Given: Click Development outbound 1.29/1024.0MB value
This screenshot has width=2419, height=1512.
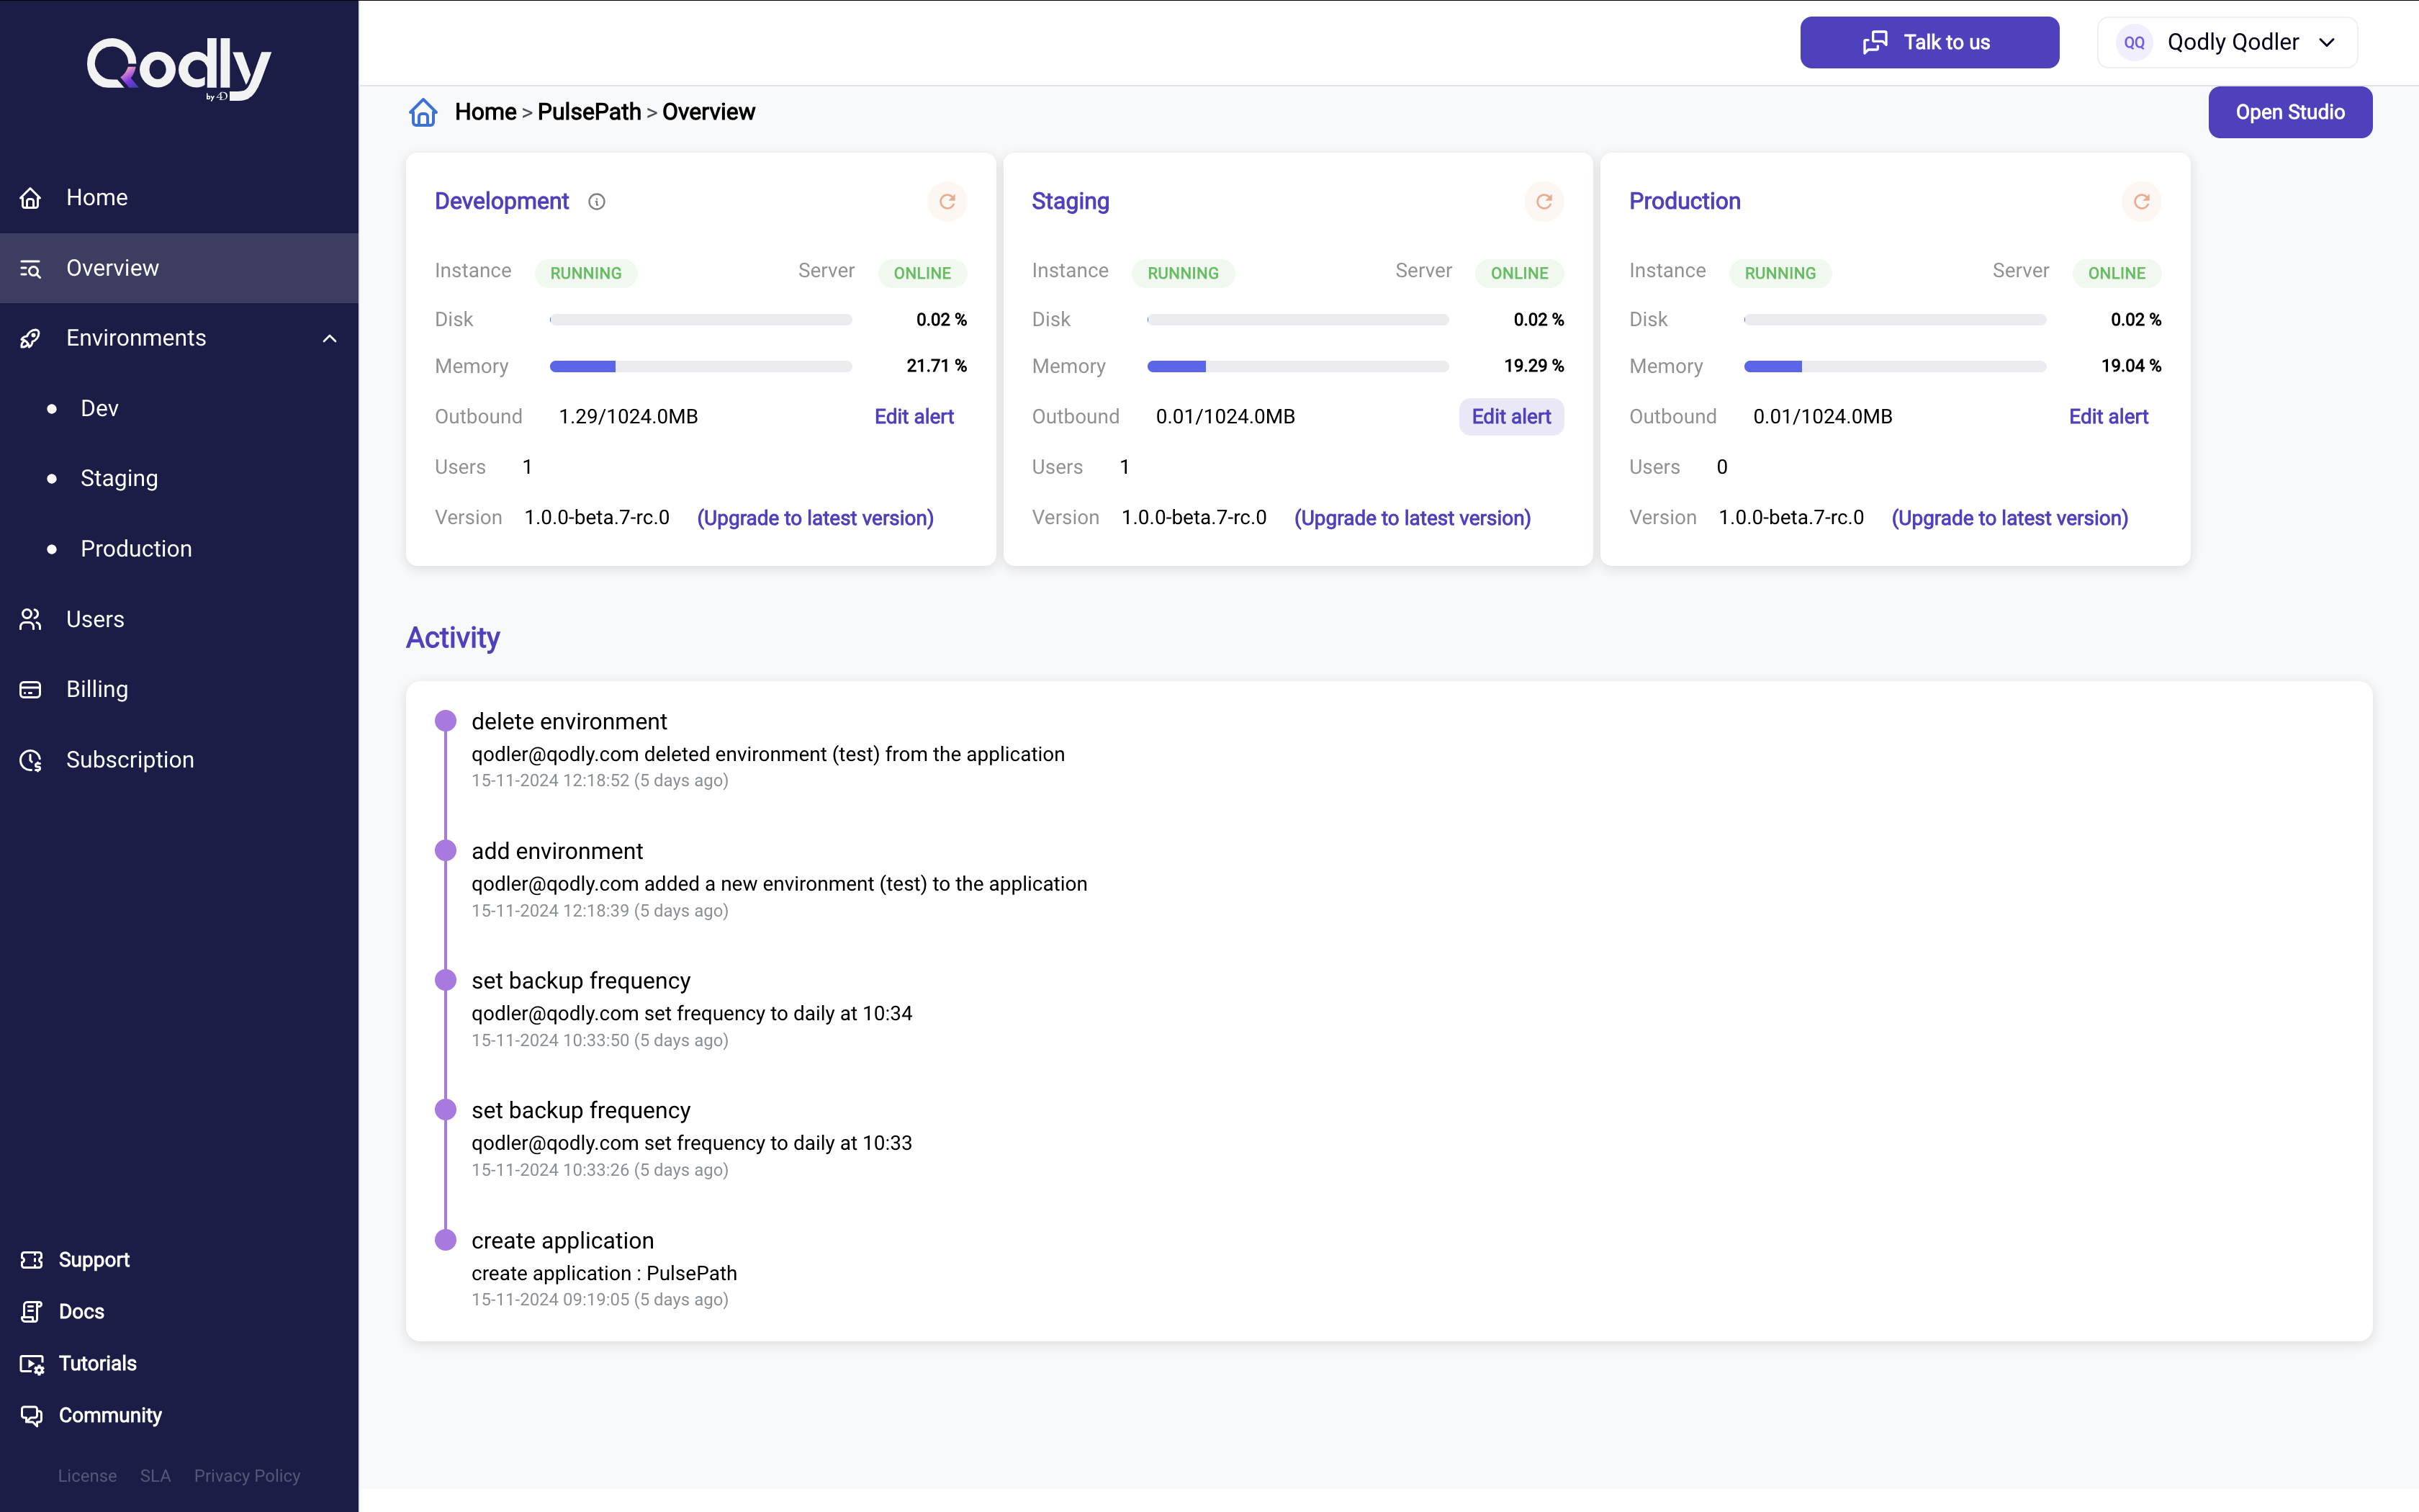Looking at the screenshot, I should pos(628,417).
